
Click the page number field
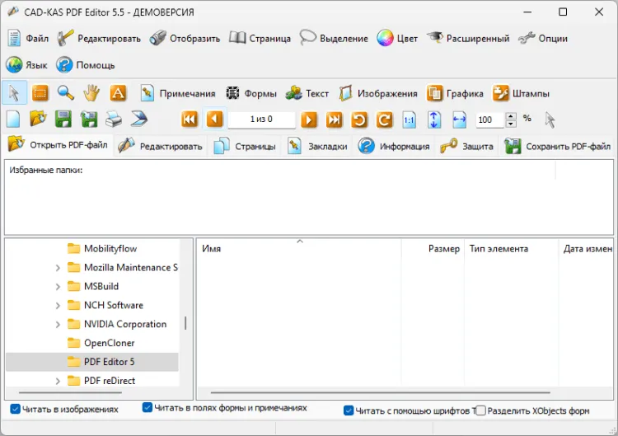[x=261, y=120]
